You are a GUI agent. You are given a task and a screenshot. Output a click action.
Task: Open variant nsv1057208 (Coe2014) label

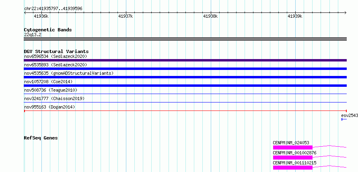[x=48, y=82]
